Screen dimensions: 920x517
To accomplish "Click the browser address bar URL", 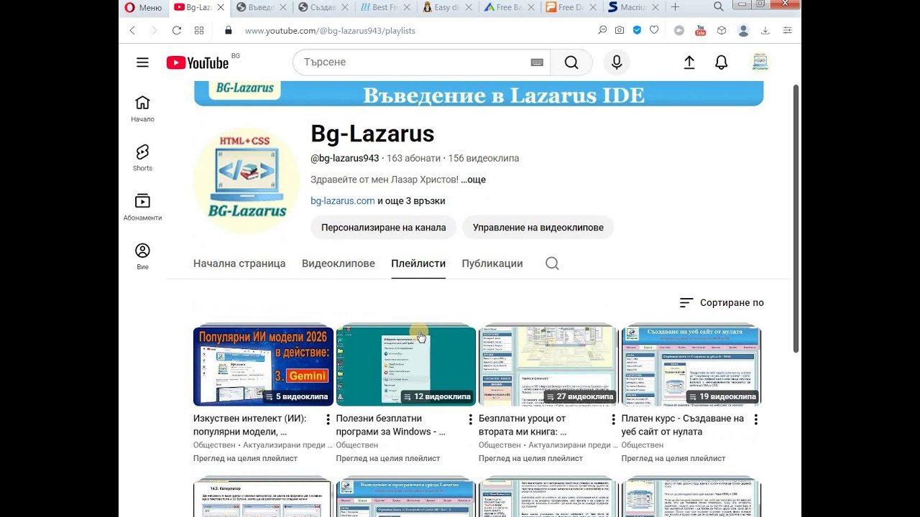I will [330, 31].
